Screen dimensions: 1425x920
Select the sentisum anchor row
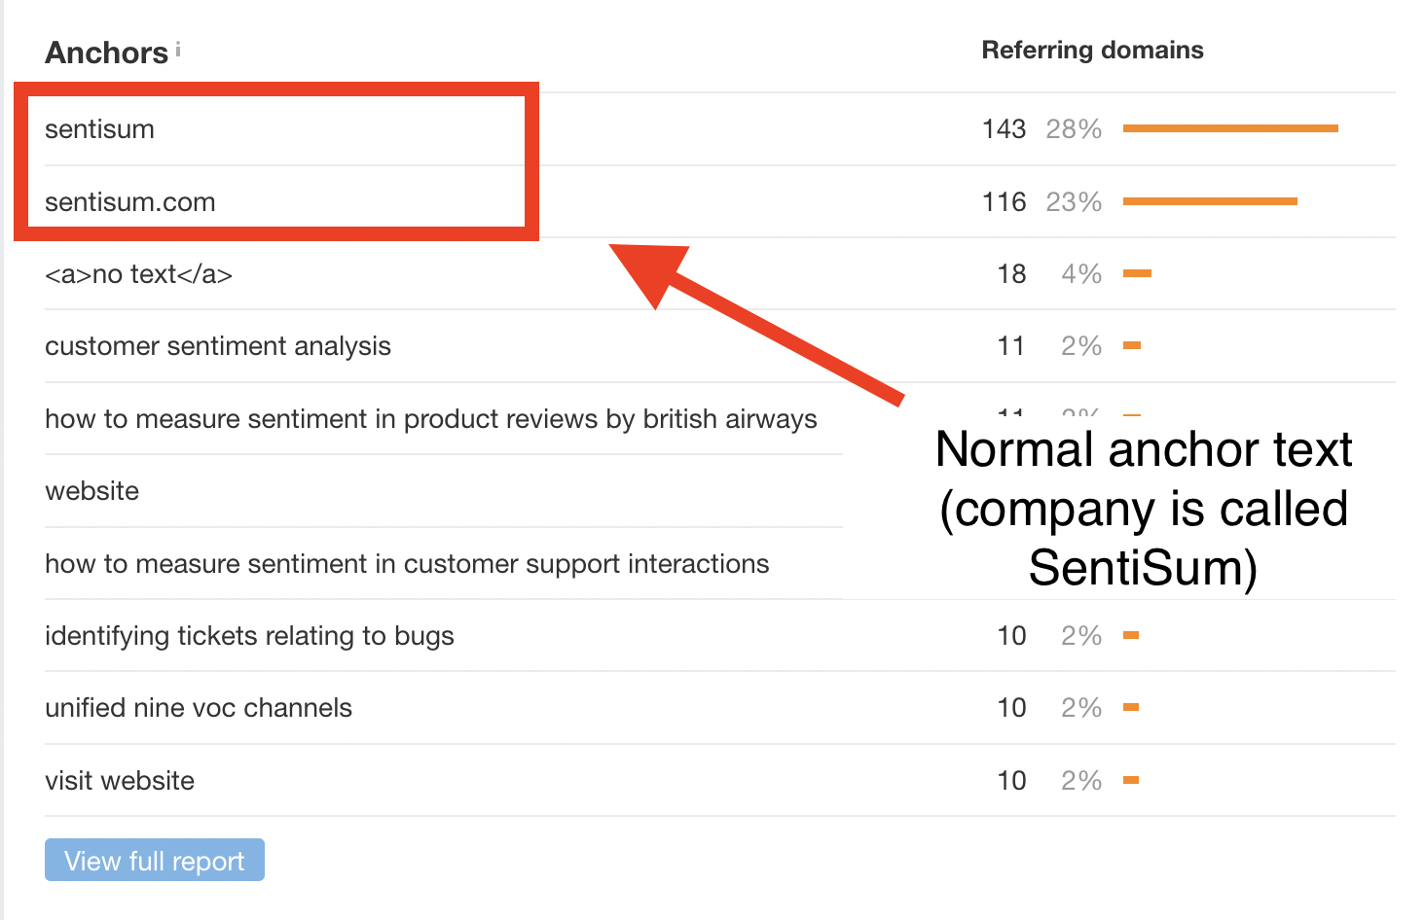coord(100,129)
